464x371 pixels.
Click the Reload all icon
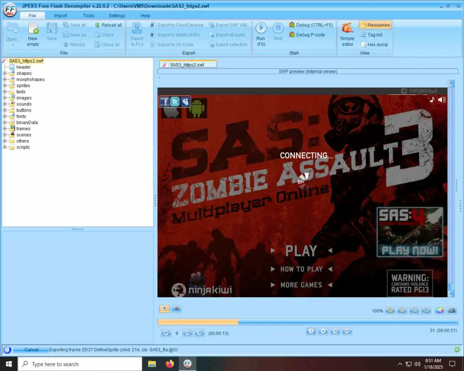(97, 25)
